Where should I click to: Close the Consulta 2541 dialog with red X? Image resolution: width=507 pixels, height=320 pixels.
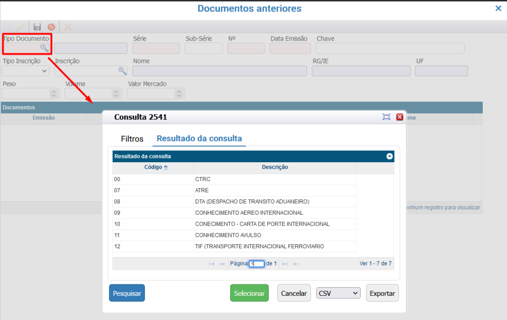(x=400, y=117)
